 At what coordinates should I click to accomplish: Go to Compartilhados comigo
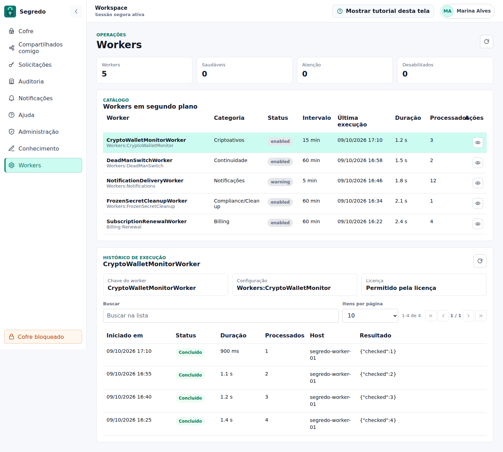click(x=43, y=48)
